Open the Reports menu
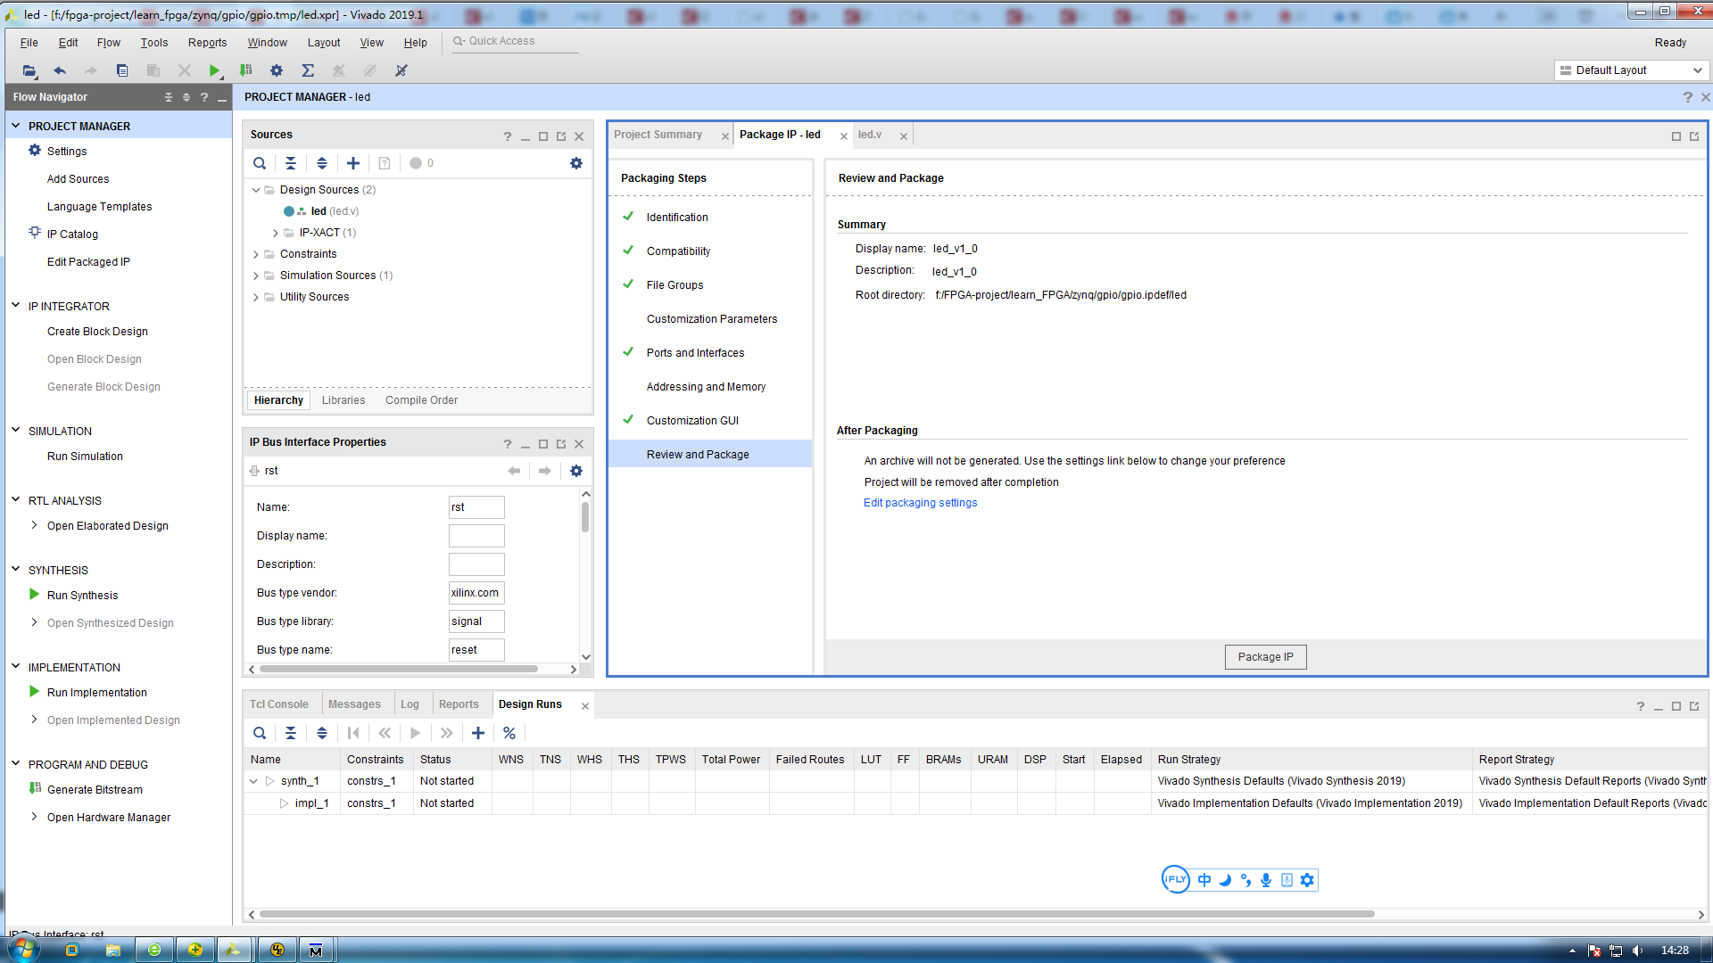 tap(207, 43)
